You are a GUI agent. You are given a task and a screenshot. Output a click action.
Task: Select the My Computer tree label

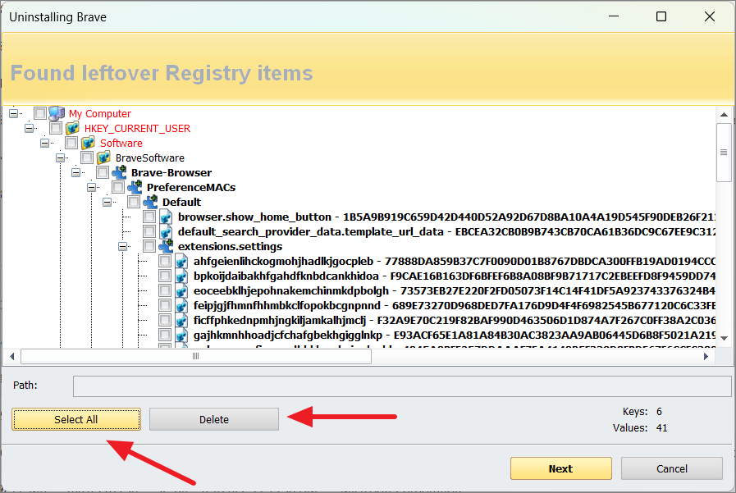coord(100,114)
